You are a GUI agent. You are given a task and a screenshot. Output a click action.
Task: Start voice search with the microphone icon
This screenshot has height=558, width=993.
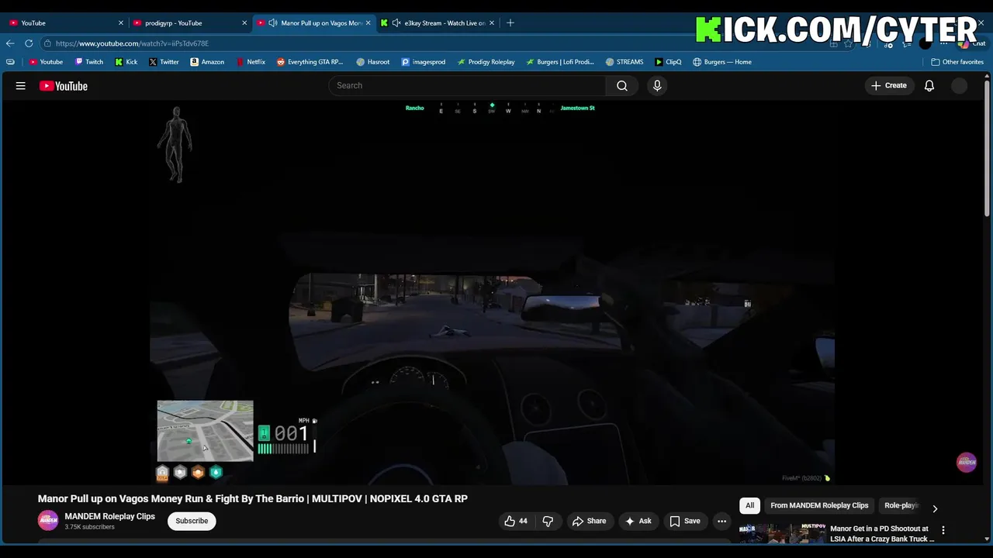(657, 85)
